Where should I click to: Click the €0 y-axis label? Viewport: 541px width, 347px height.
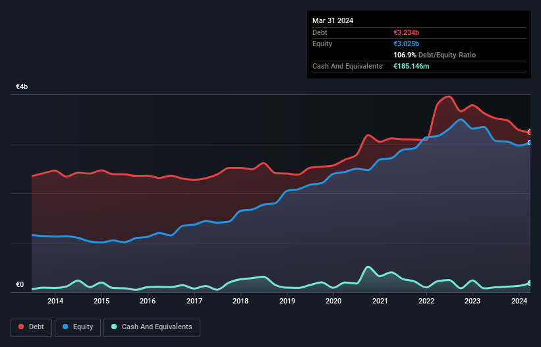(20, 284)
